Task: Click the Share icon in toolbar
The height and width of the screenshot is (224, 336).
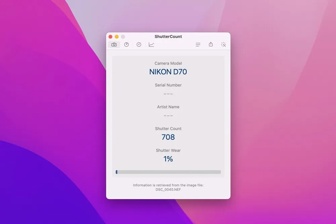Action: [211, 44]
